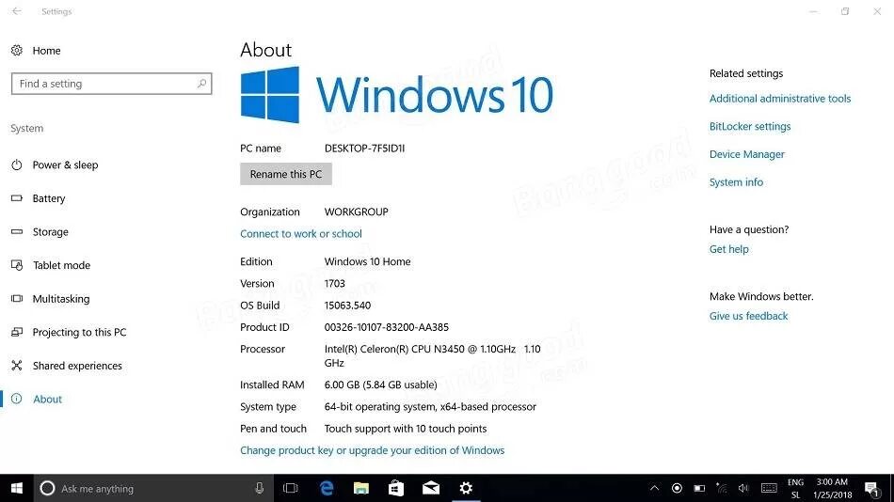894x502 pixels.
Task: Click the About info icon
Action: (17, 399)
